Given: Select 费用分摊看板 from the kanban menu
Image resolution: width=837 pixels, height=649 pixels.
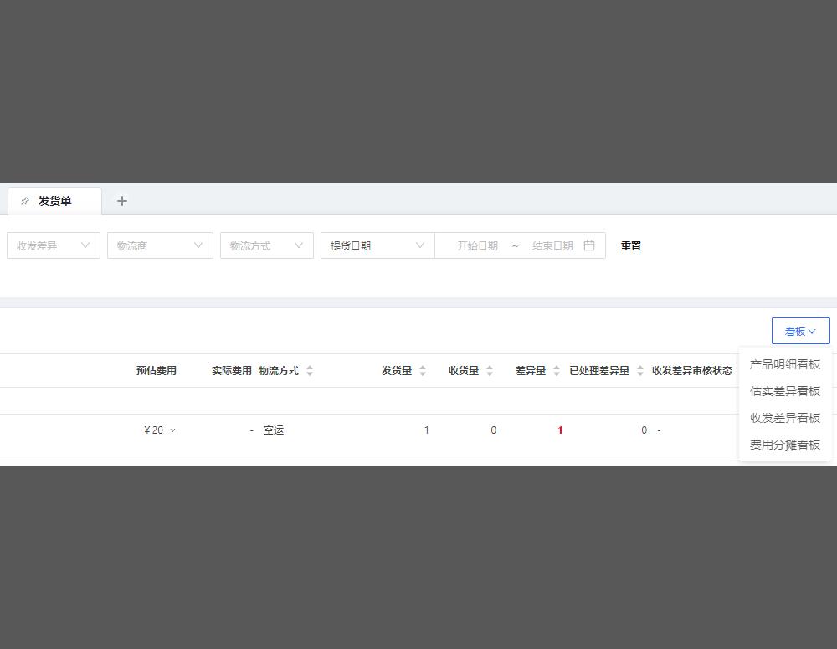Looking at the screenshot, I should tap(784, 445).
